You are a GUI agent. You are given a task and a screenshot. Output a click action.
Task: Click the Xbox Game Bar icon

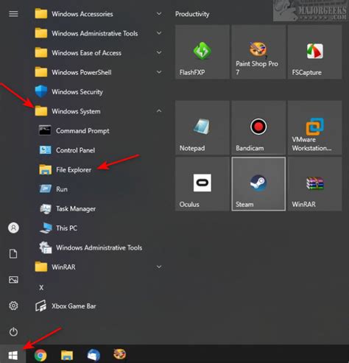[40, 306]
